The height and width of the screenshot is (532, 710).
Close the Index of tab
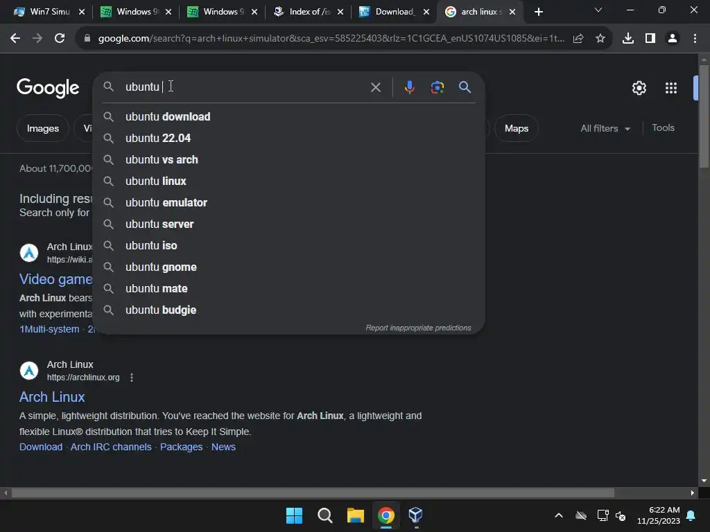coord(340,12)
